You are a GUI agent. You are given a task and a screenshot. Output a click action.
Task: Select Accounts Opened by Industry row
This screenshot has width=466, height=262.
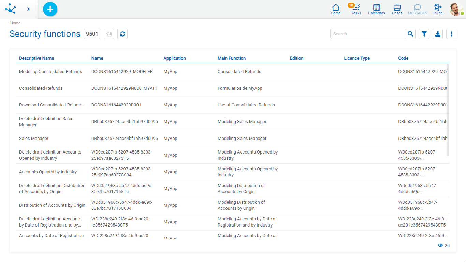pos(233,172)
